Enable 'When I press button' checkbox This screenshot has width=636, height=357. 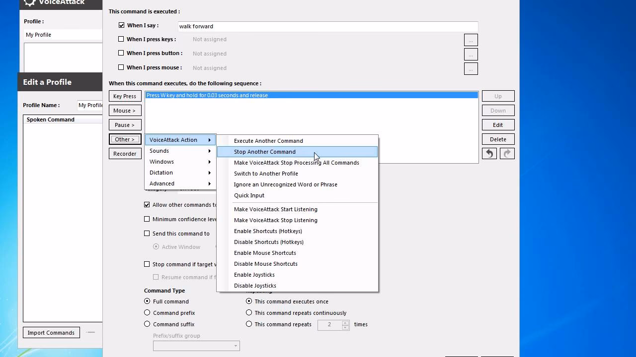coord(121,53)
